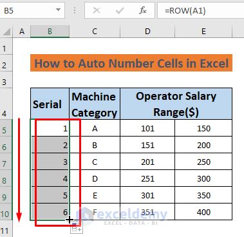Select machine category cell C
Image resolution: width=244 pixels, height=237 pixels.
pos(95,162)
